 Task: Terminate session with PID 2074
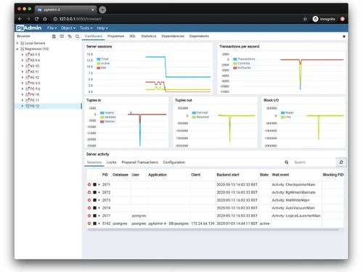point(89,207)
